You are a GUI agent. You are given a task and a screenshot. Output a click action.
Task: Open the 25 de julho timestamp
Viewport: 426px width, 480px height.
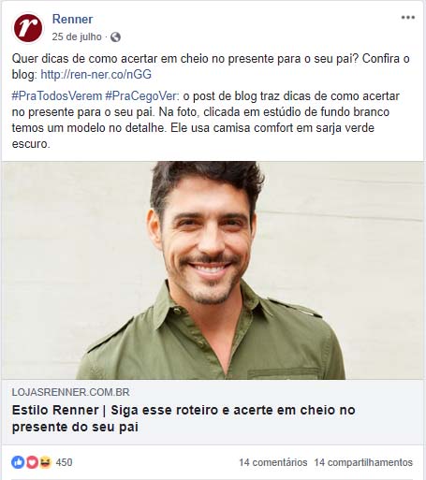tap(77, 36)
